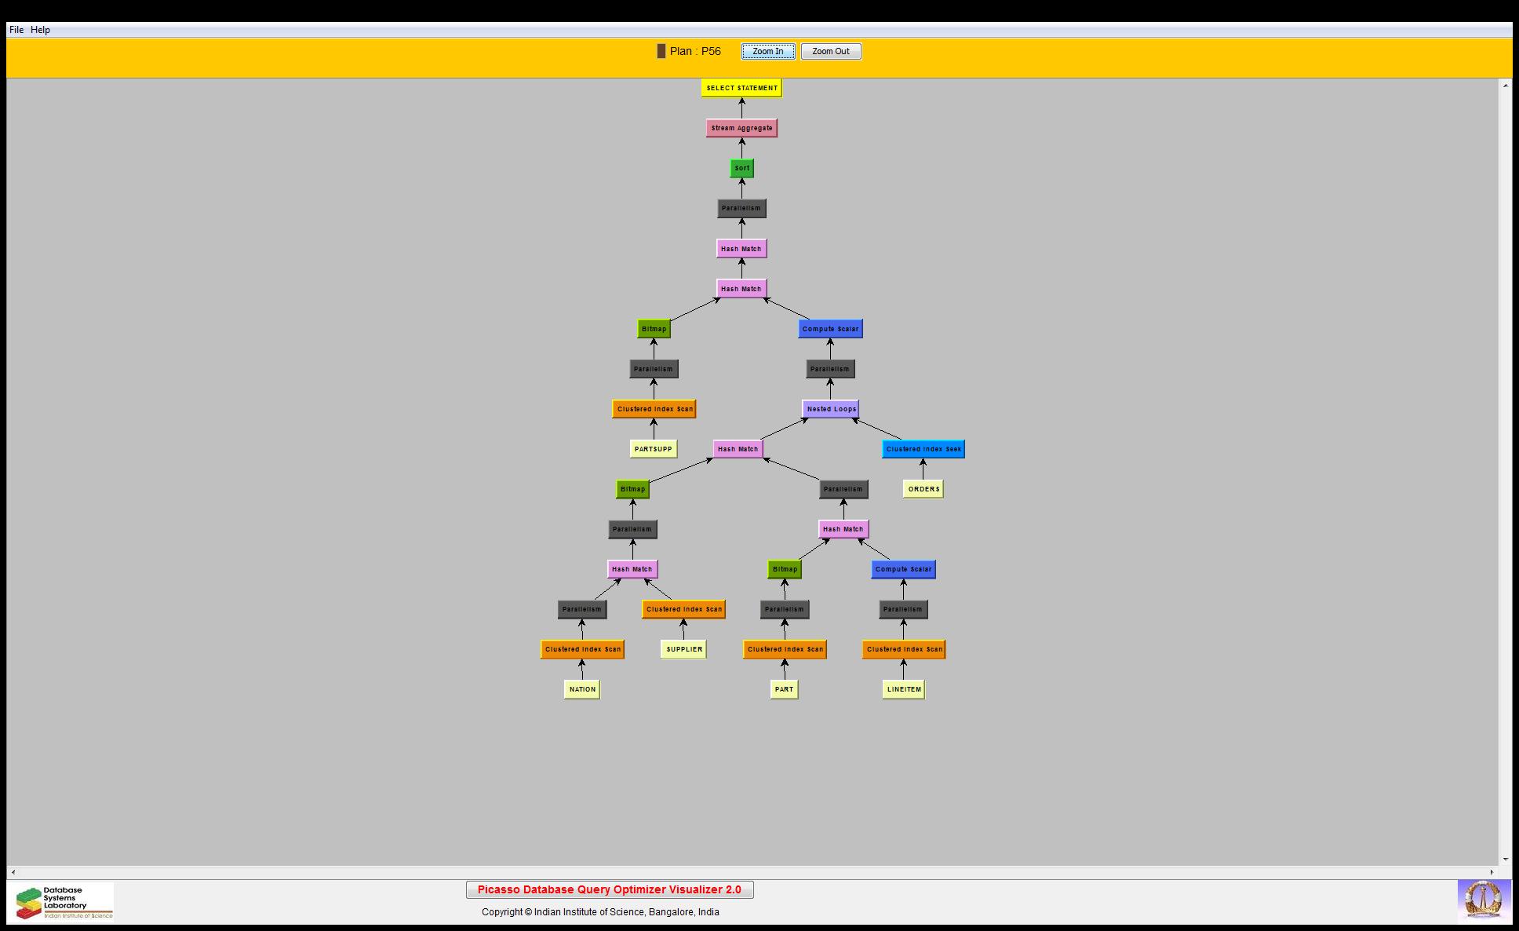Image resolution: width=1519 pixels, height=931 pixels.
Task: Select the SUPPLIER table node
Action: [683, 649]
